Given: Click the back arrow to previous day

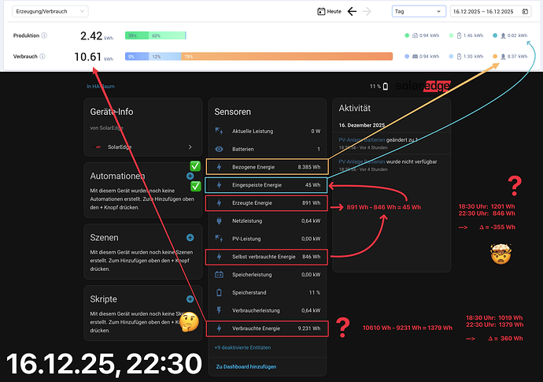Looking at the screenshot, I should point(352,12).
